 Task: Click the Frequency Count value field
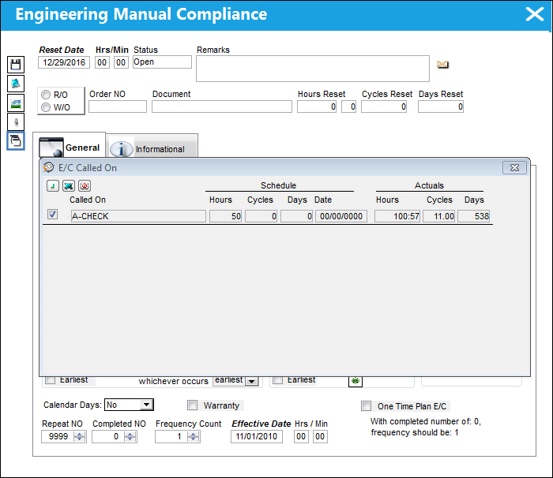click(x=171, y=436)
